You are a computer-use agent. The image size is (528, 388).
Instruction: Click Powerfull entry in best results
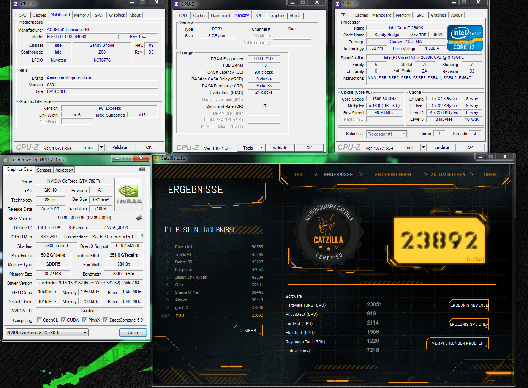point(183,247)
